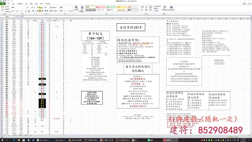Open the green File tab

3,4
